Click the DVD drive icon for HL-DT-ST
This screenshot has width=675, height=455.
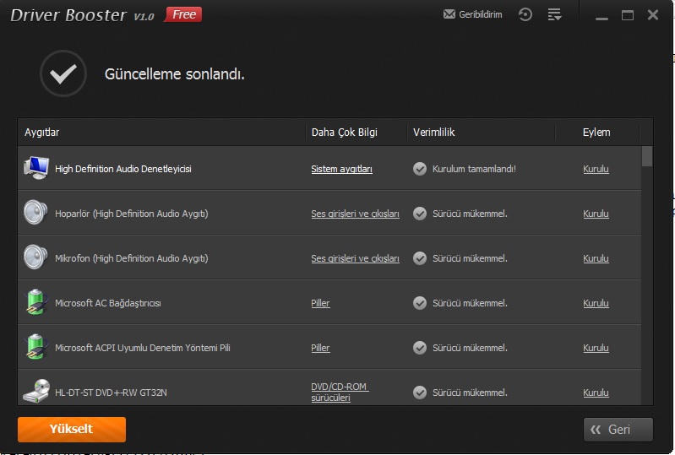click(x=36, y=392)
